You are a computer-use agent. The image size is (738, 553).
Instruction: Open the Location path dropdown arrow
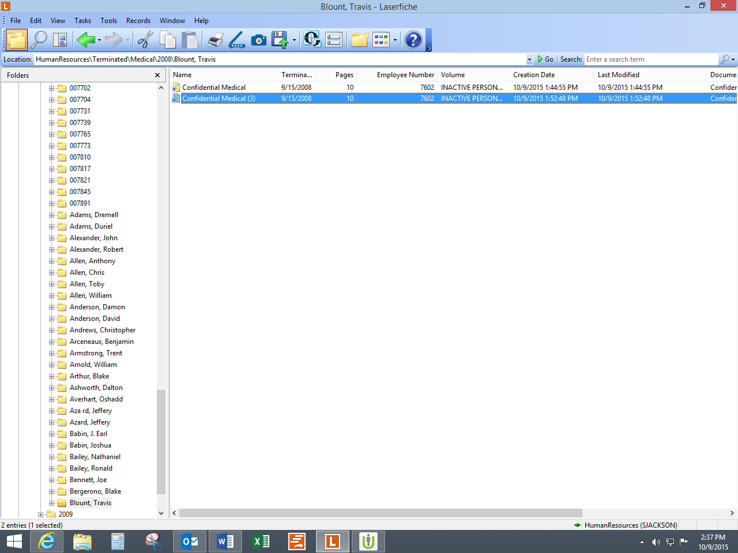529,59
